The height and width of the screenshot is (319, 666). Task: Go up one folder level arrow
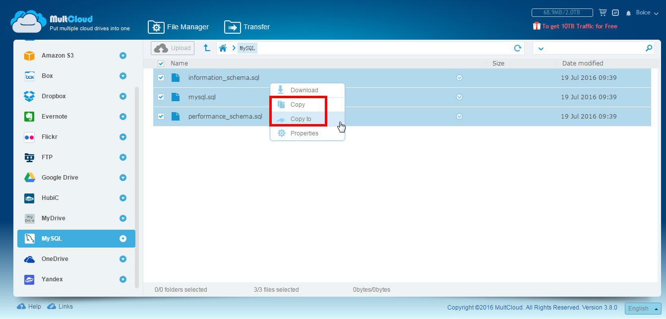click(x=207, y=48)
